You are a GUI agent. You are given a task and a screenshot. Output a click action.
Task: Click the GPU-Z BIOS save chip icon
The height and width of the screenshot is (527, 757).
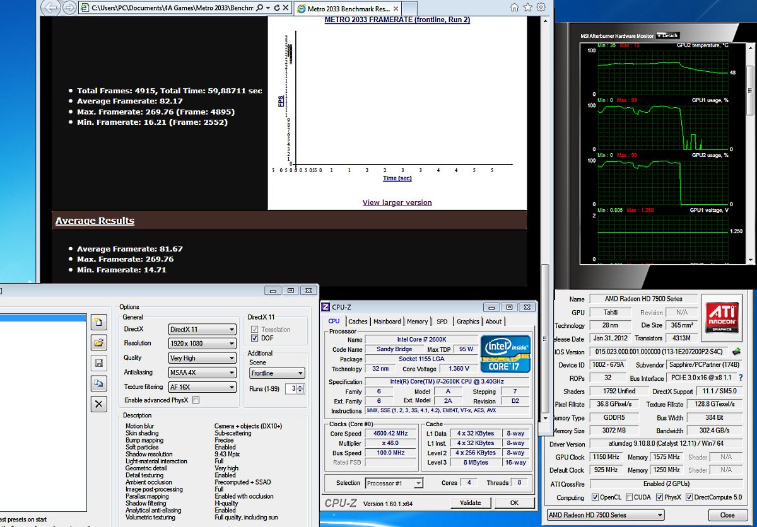[x=736, y=351]
